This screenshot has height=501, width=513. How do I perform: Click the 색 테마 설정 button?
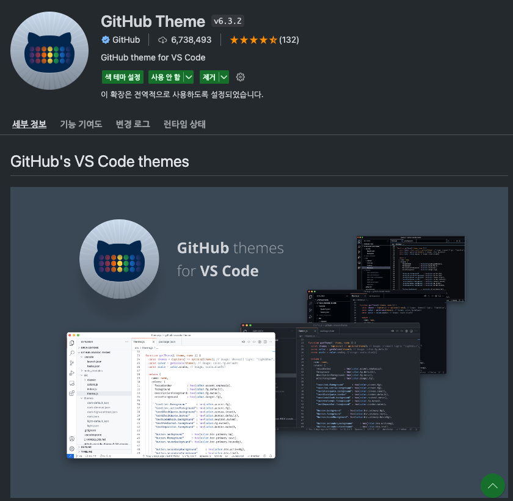[123, 77]
